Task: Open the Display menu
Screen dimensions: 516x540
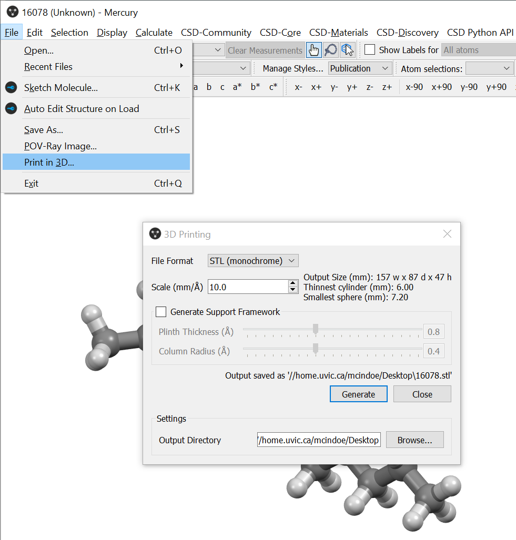Action: click(x=112, y=33)
